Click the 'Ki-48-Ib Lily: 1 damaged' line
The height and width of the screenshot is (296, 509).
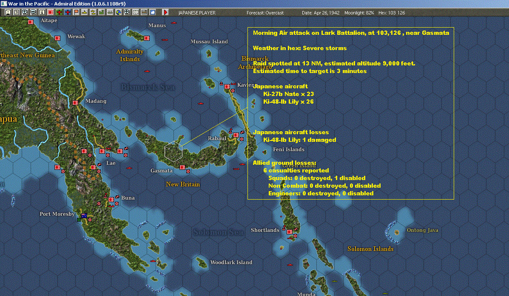pyautogui.click(x=300, y=140)
